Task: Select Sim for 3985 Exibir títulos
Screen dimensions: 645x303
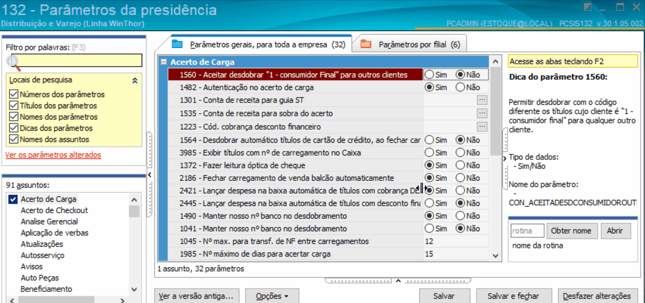Action: coord(429,153)
